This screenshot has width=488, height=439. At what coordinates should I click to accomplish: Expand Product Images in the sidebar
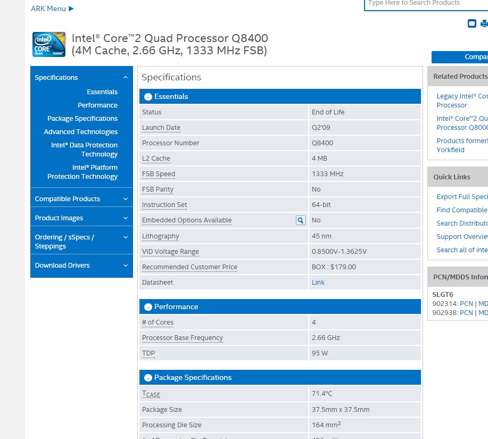click(x=81, y=218)
